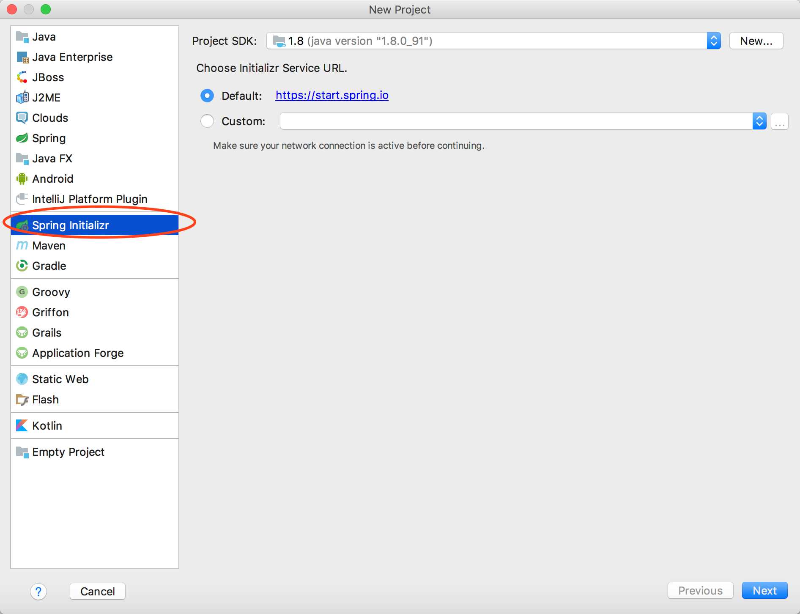
Task: Click the 1.8 SDK value text
Action: click(x=296, y=41)
